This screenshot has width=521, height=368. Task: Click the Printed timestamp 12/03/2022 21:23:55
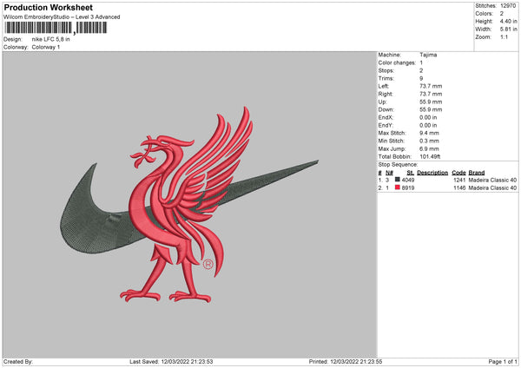[x=356, y=362]
